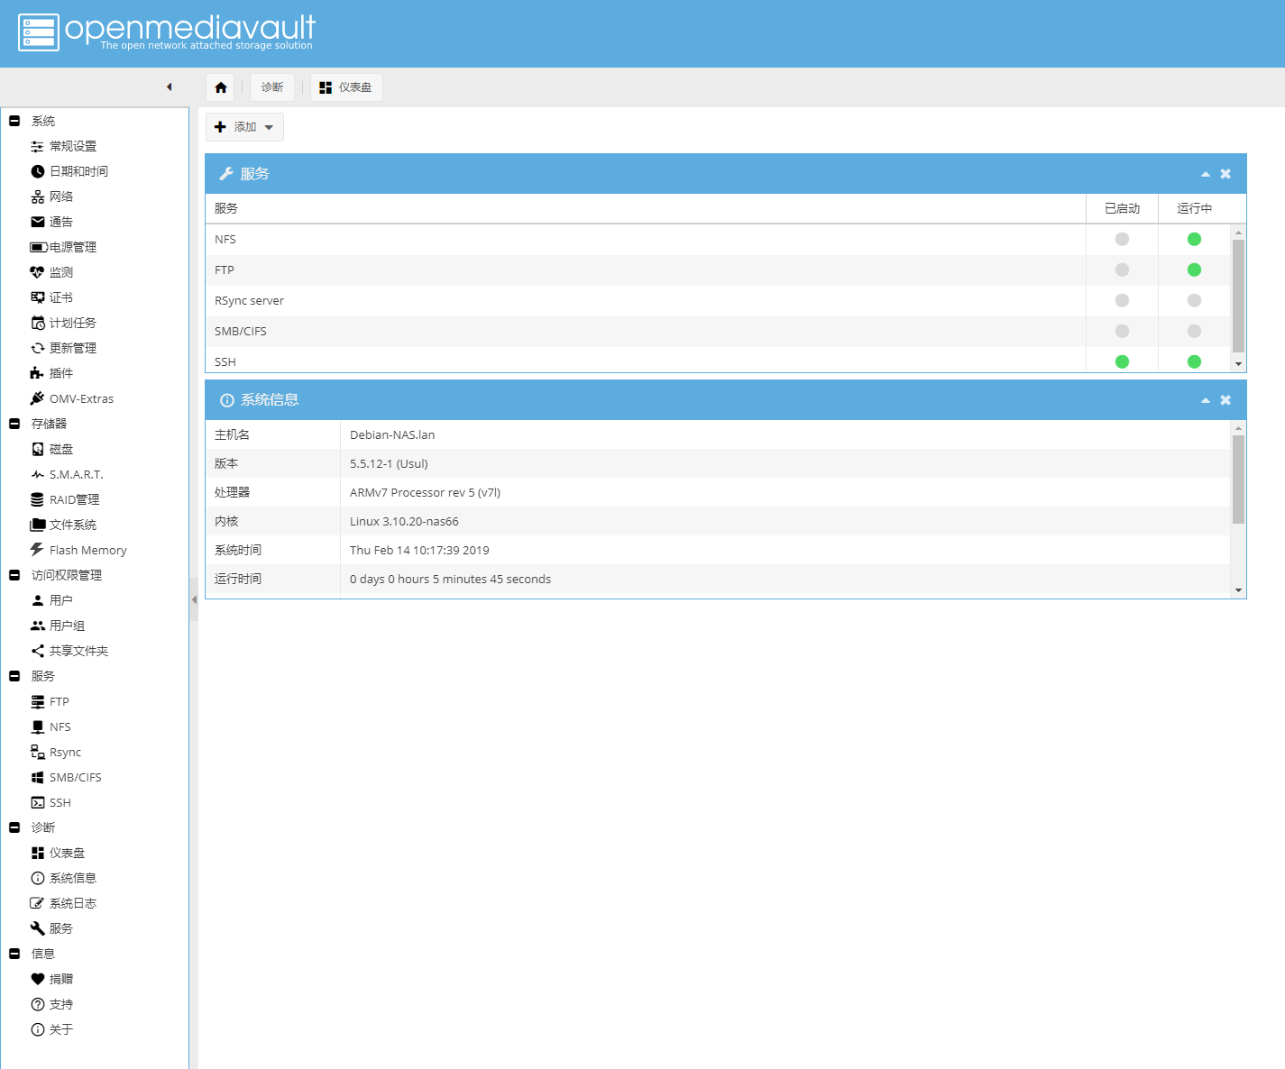Open OMV-Extras plug icon
Viewport: 1285px width, 1069px height.
pos(38,398)
